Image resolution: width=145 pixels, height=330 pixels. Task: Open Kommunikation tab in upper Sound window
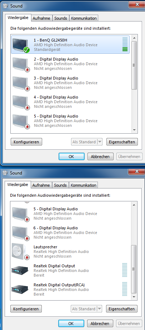point(84,18)
